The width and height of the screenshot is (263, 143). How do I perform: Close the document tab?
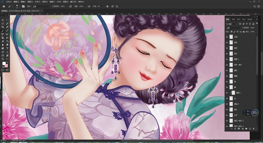[x=41, y=11]
